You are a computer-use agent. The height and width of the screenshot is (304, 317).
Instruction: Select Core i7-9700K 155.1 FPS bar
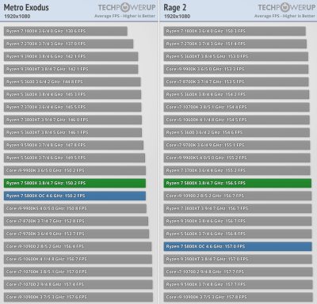(x=237, y=145)
